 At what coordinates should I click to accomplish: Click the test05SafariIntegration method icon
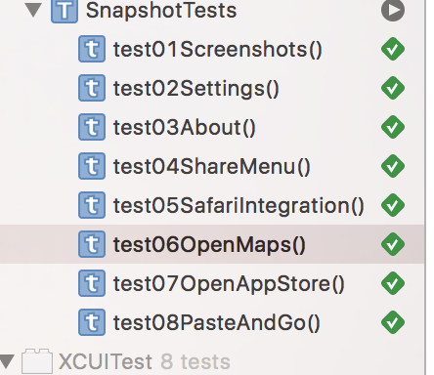tap(92, 205)
